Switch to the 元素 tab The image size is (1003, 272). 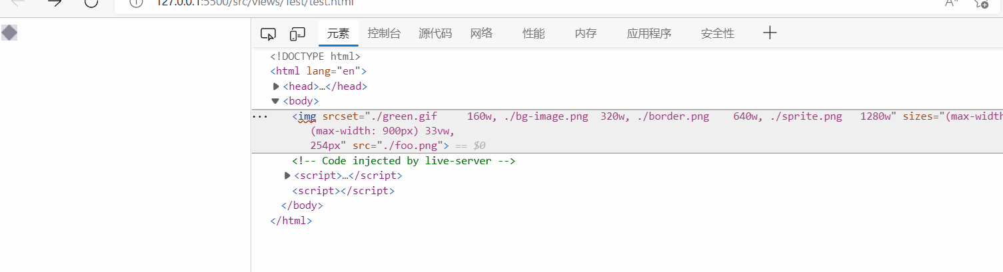tap(338, 33)
